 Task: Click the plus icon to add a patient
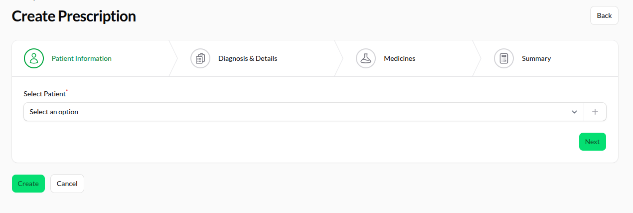pyautogui.click(x=595, y=112)
